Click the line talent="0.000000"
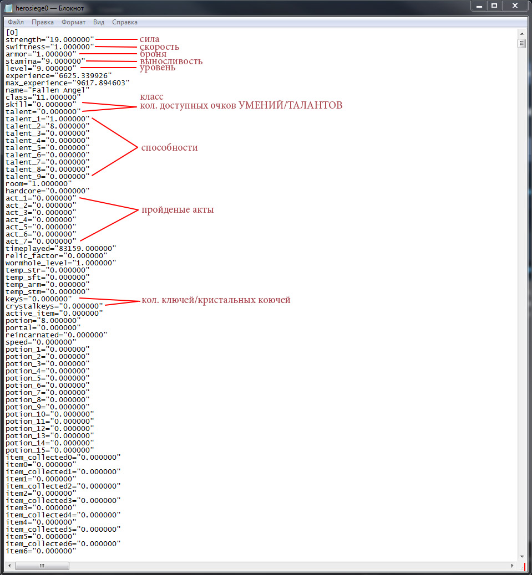The width and height of the screenshot is (532, 575). tap(43, 112)
